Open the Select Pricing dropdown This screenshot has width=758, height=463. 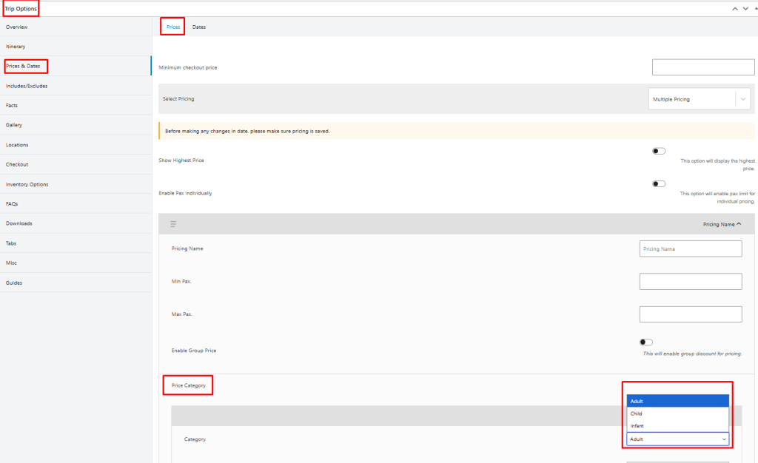699,99
